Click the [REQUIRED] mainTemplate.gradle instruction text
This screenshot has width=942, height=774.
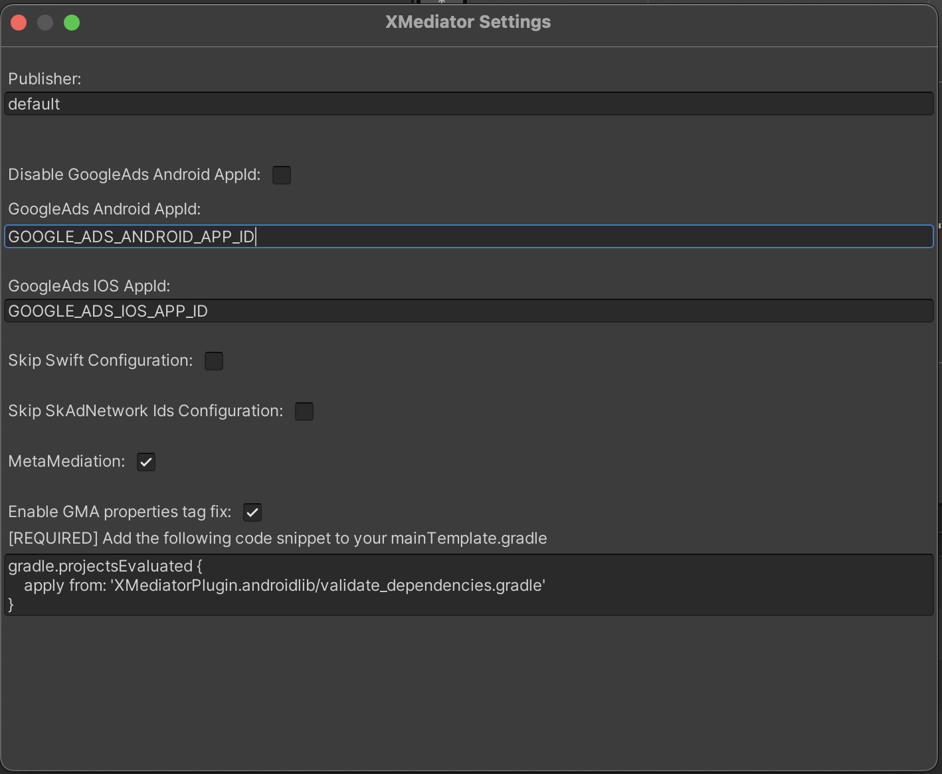[278, 538]
